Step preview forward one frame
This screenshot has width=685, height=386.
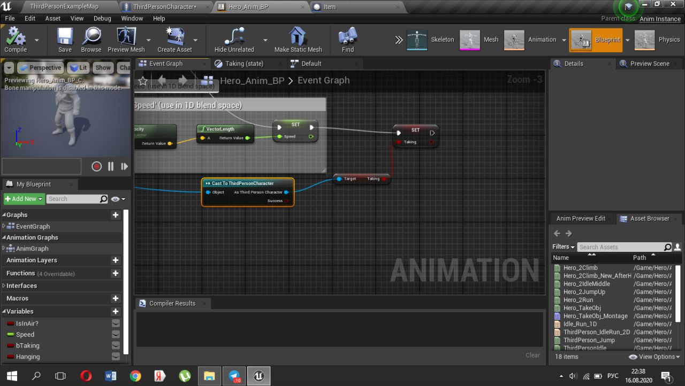coord(124,166)
